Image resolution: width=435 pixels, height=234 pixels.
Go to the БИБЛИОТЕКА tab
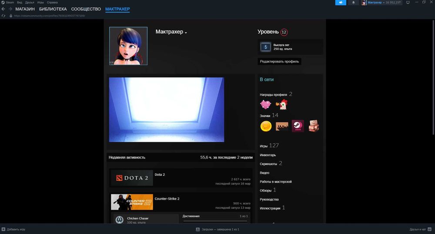(x=53, y=9)
